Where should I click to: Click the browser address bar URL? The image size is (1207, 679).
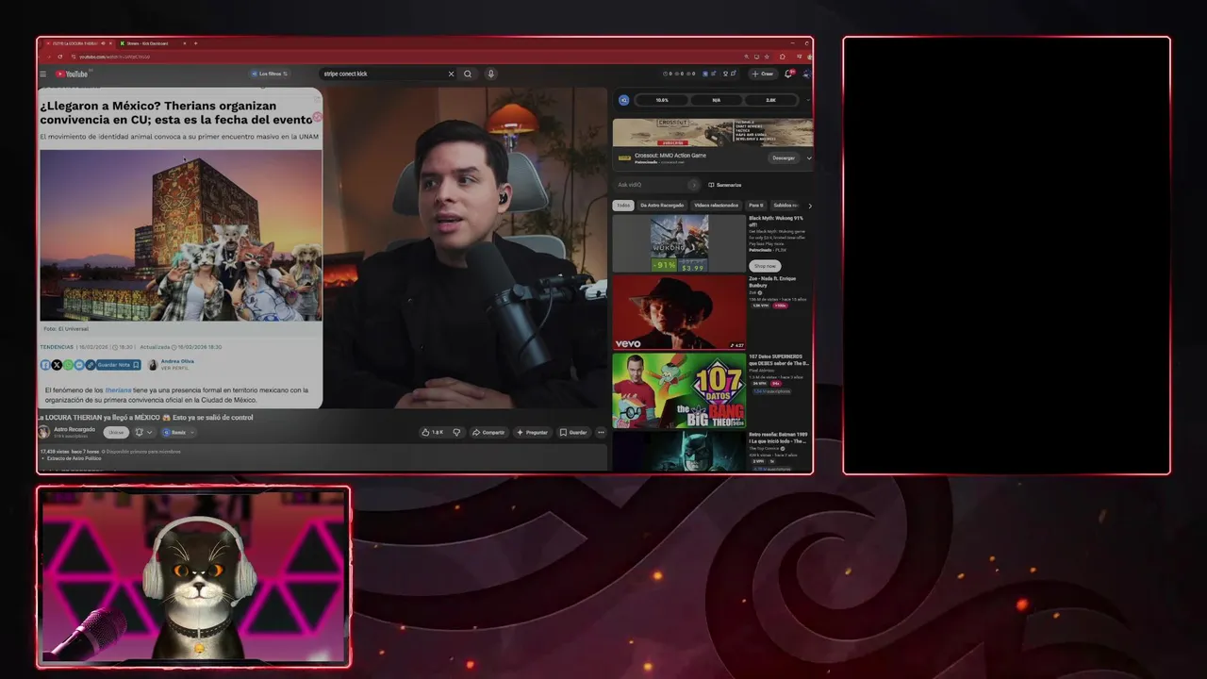pyautogui.click(x=113, y=57)
